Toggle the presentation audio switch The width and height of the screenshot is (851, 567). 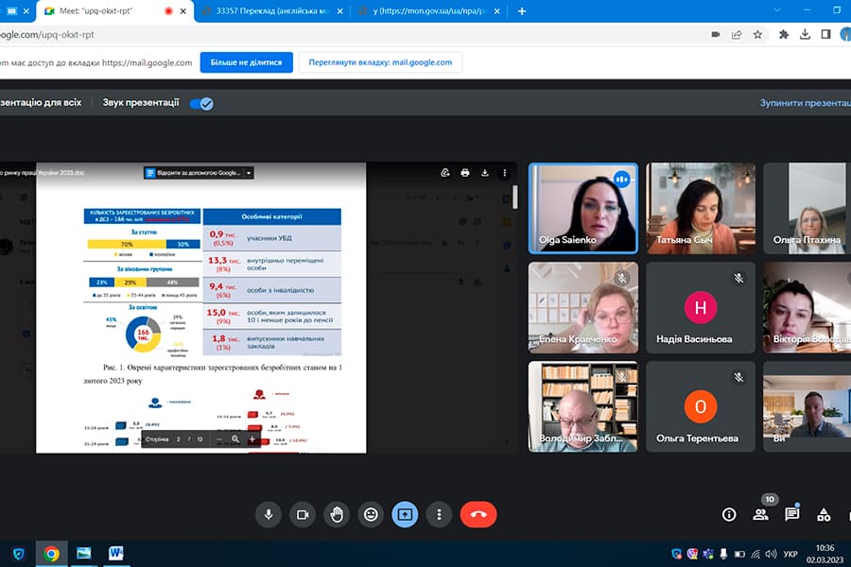click(x=202, y=103)
